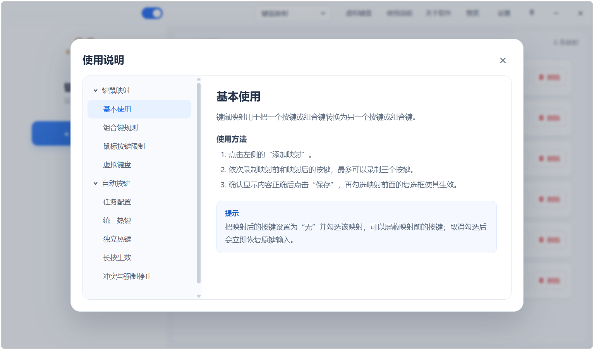Click the tip text about 屏蔽映射前的按键
Screen dimensions: 594x350
[x=356, y=233]
